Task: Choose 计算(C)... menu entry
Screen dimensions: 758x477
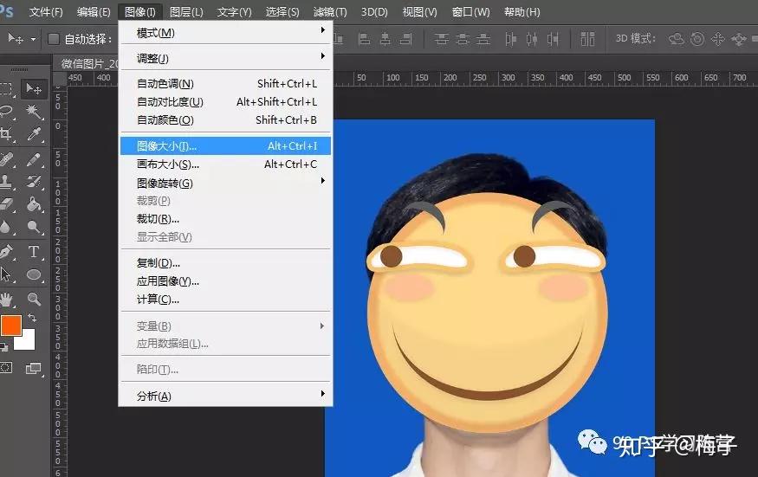Action: [x=226, y=300]
